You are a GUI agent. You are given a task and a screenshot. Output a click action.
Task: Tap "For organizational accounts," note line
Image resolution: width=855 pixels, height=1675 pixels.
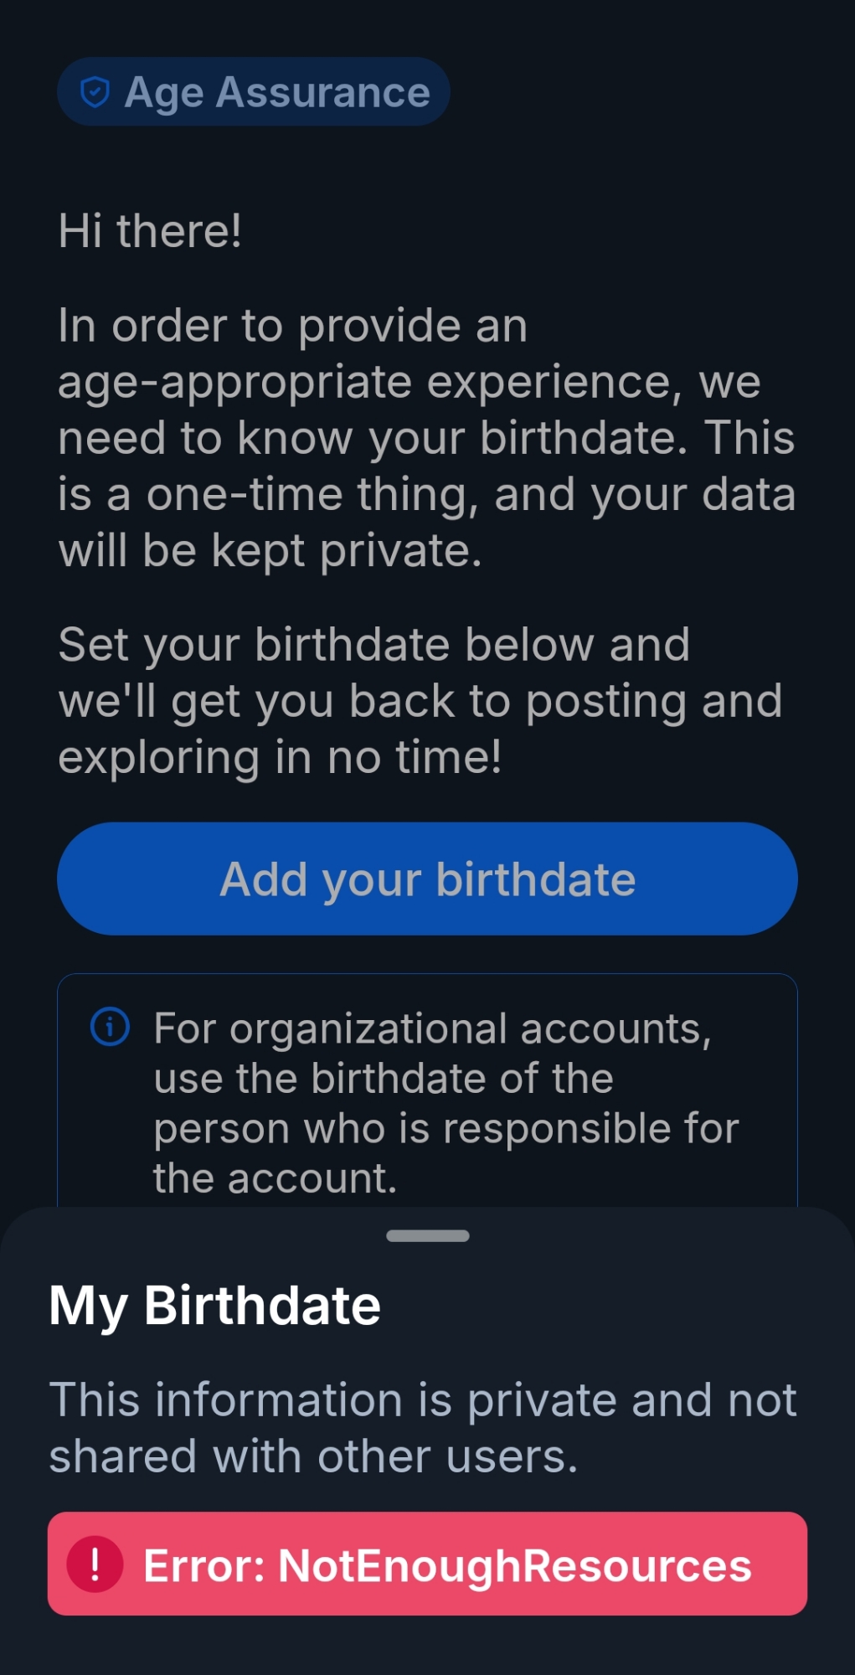point(432,1028)
